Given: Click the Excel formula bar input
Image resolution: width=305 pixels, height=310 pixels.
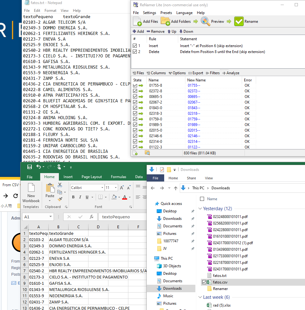Looking at the screenshot, I should click(x=122, y=217).
